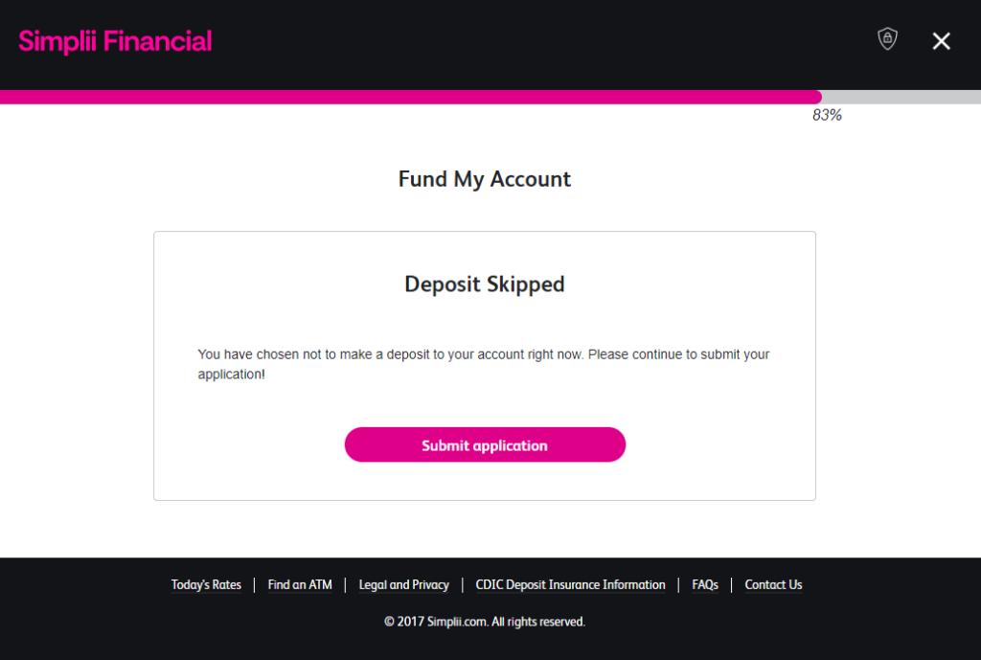Select the Contact Us footer link

(x=773, y=585)
